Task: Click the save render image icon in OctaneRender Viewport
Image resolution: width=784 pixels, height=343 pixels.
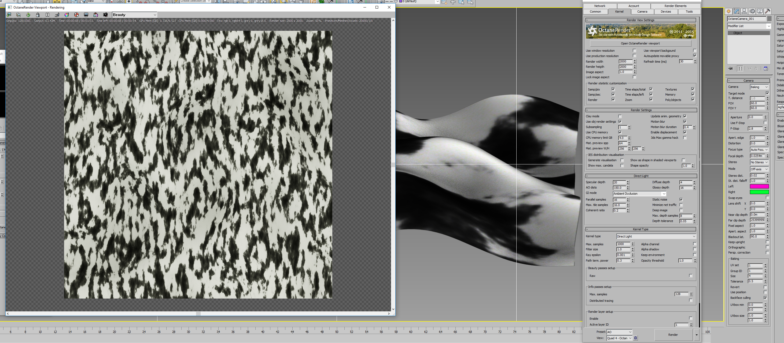Action: point(9,14)
